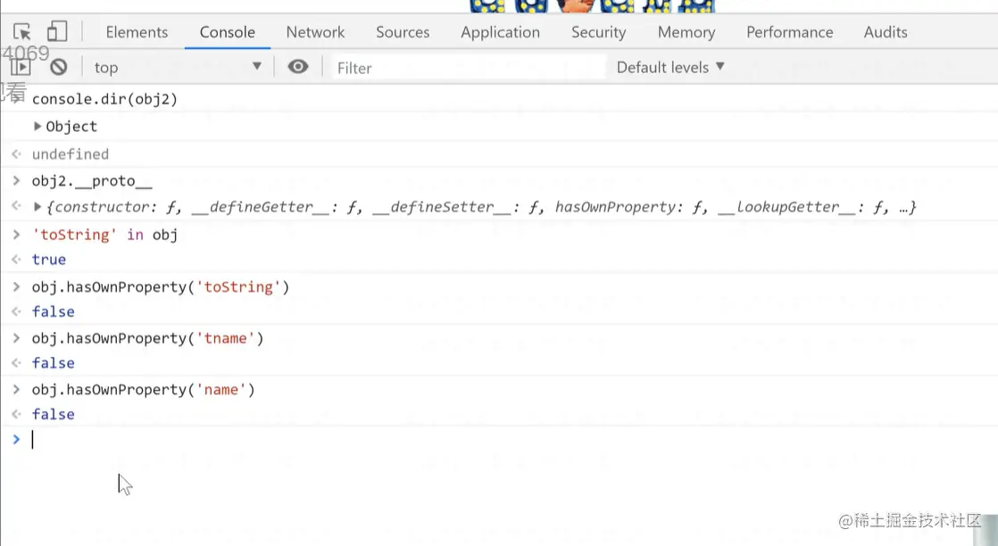Show the console sidebar icon
The image size is (998, 546).
pyautogui.click(x=21, y=67)
